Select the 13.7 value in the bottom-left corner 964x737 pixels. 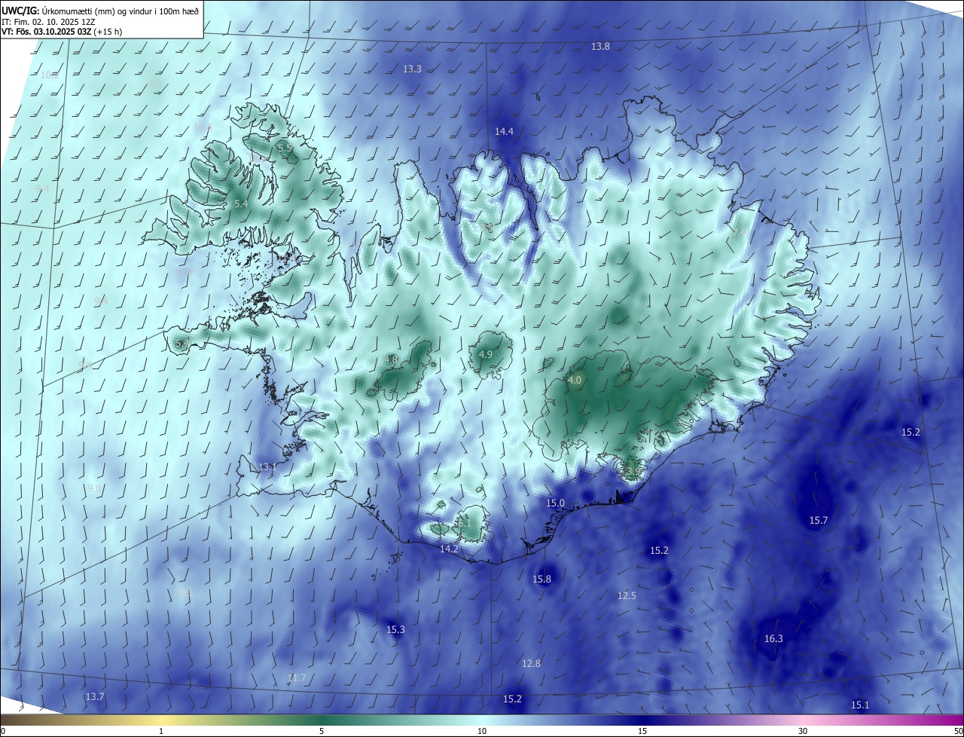point(95,697)
